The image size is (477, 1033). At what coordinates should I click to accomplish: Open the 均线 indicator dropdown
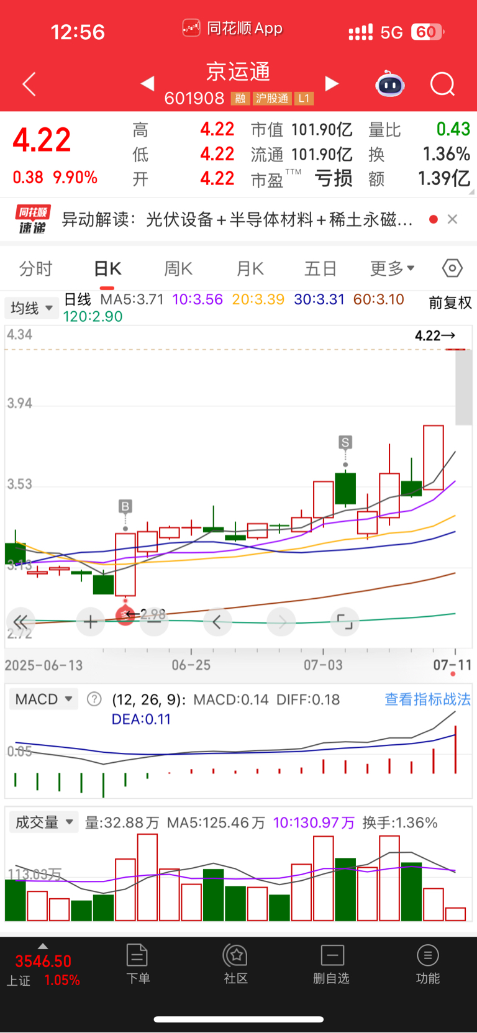click(x=32, y=308)
